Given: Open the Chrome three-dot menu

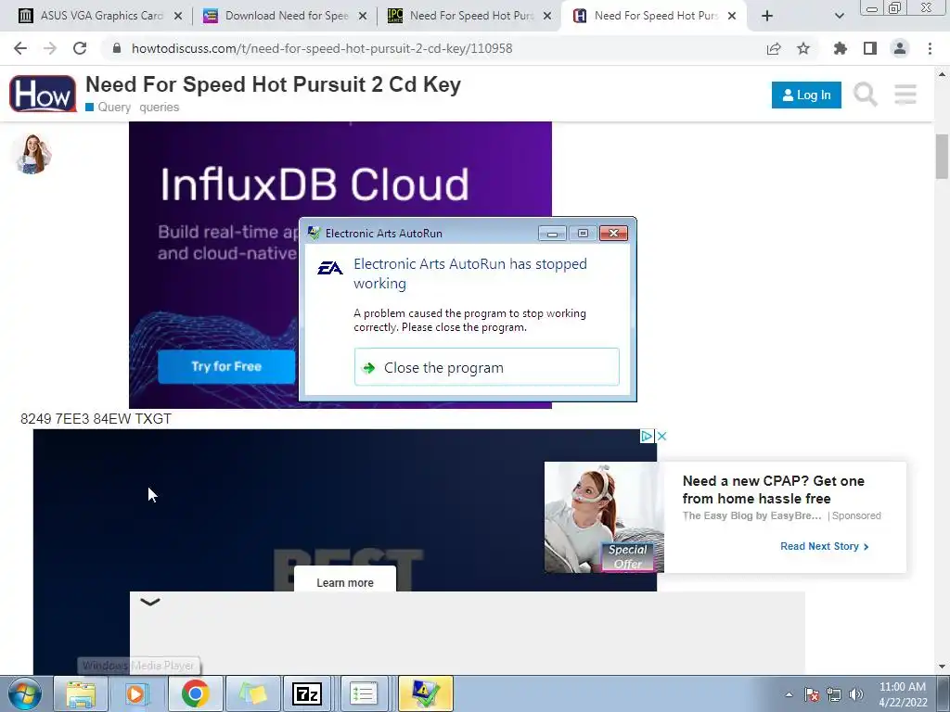Looking at the screenshot, I should [x=930, y=48].
